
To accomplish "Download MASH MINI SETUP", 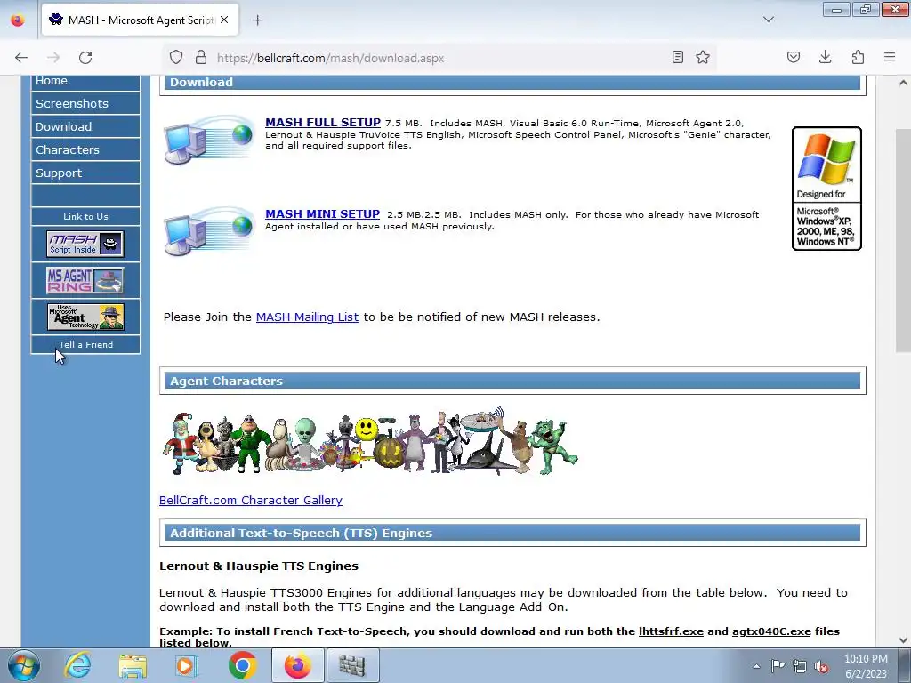I will (x=322, y=213).
